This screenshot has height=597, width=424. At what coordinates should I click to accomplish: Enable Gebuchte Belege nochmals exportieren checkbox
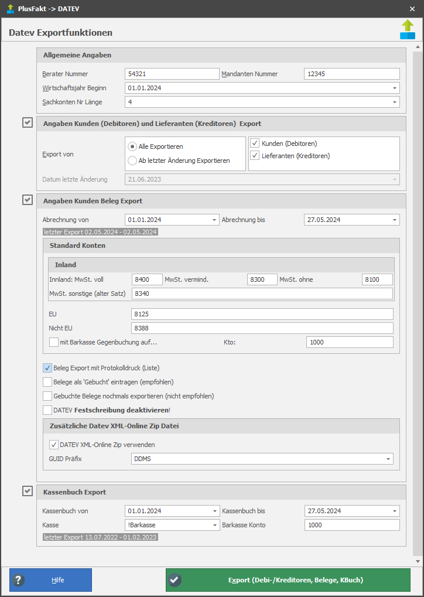pyautogui.click(x=47, y=396)
